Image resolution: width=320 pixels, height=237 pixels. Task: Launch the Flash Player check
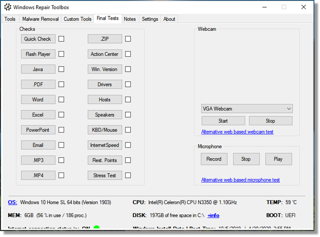[x=38, y=54]
